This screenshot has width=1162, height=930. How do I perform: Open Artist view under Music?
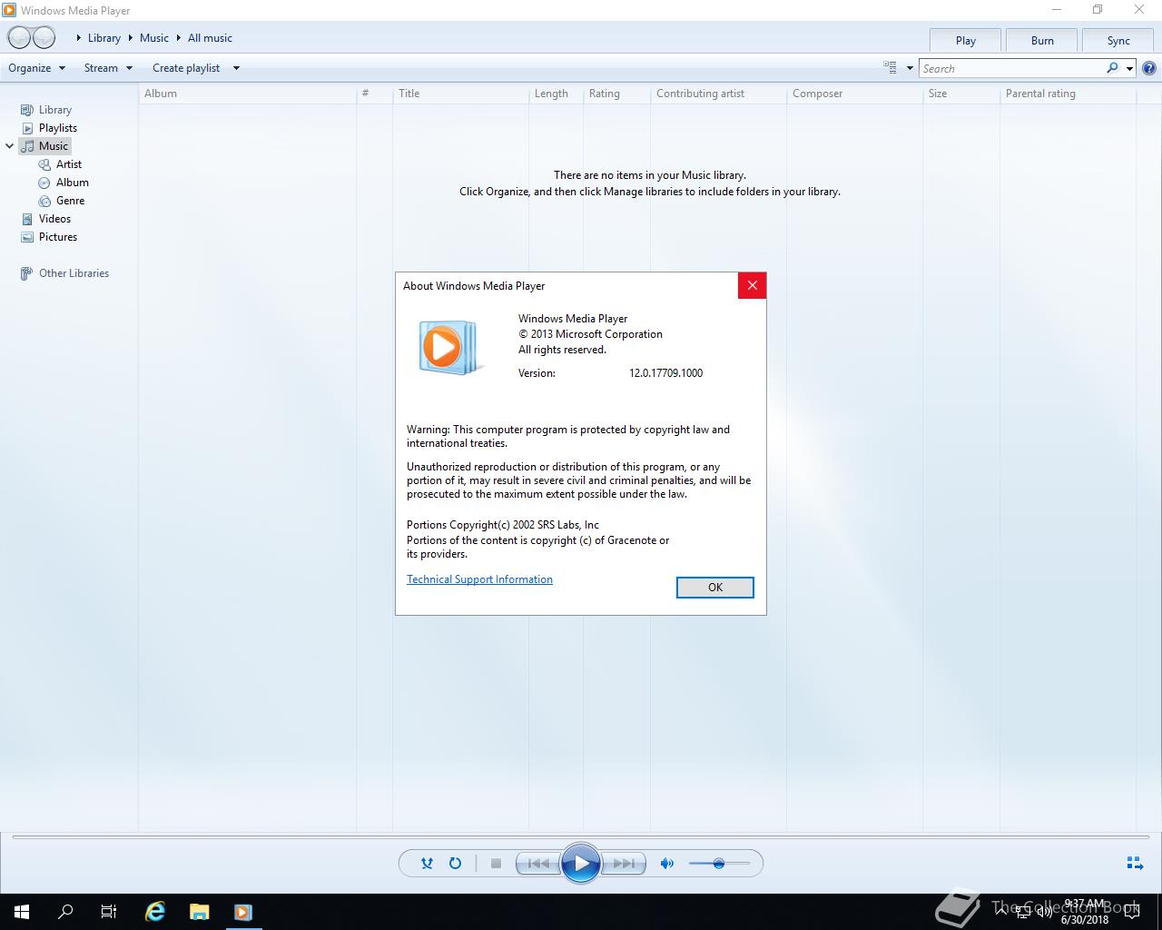tap(69, 164)
